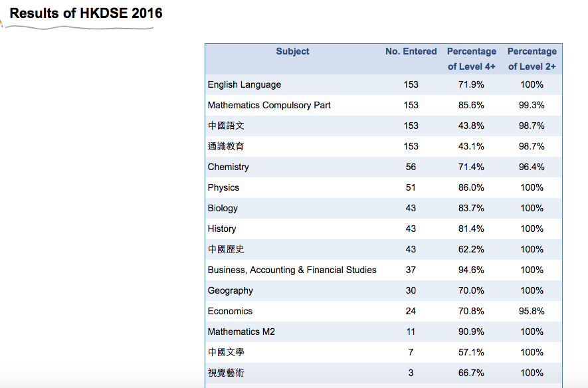Select the 'History' subject cell

(x=222, y=229)
